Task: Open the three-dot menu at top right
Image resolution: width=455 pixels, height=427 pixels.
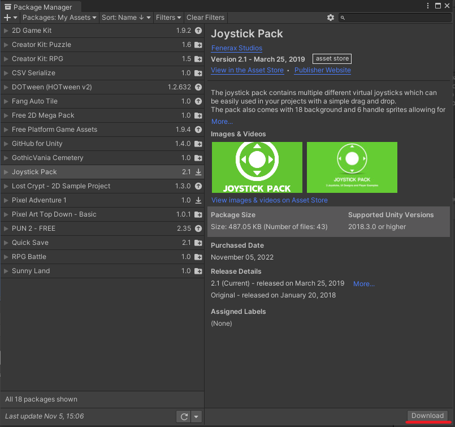Action: [428, 5]
